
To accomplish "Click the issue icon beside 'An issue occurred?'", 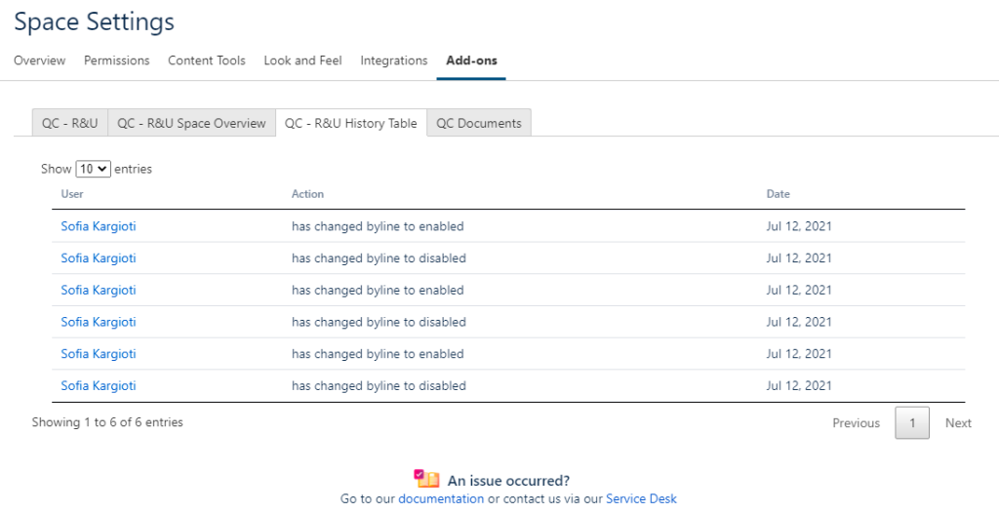I will [426, 479].
